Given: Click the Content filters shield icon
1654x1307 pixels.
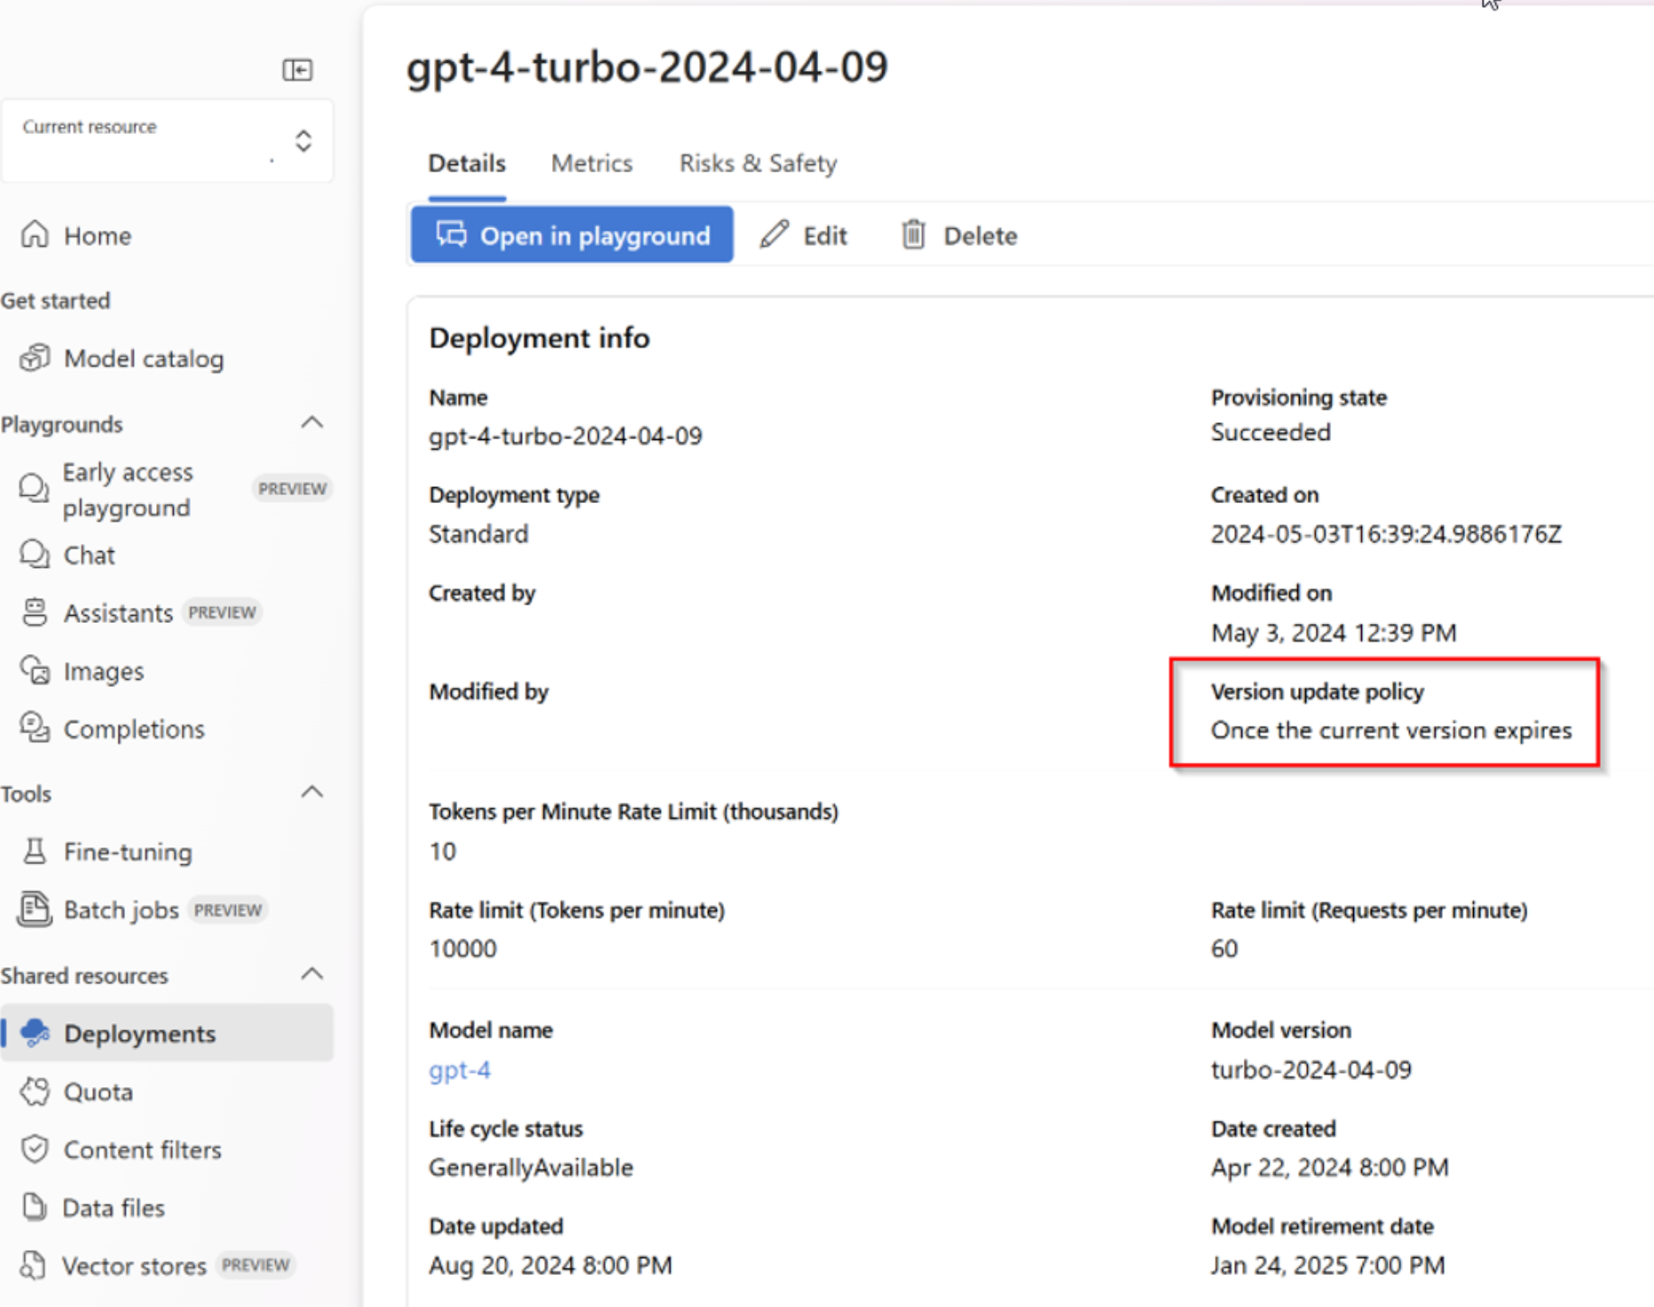Looking at the screenshot, I should [x=35, y=1148].
